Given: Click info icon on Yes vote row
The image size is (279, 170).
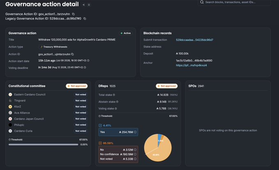Looking at the screenshot, I should tap(135, 132).
